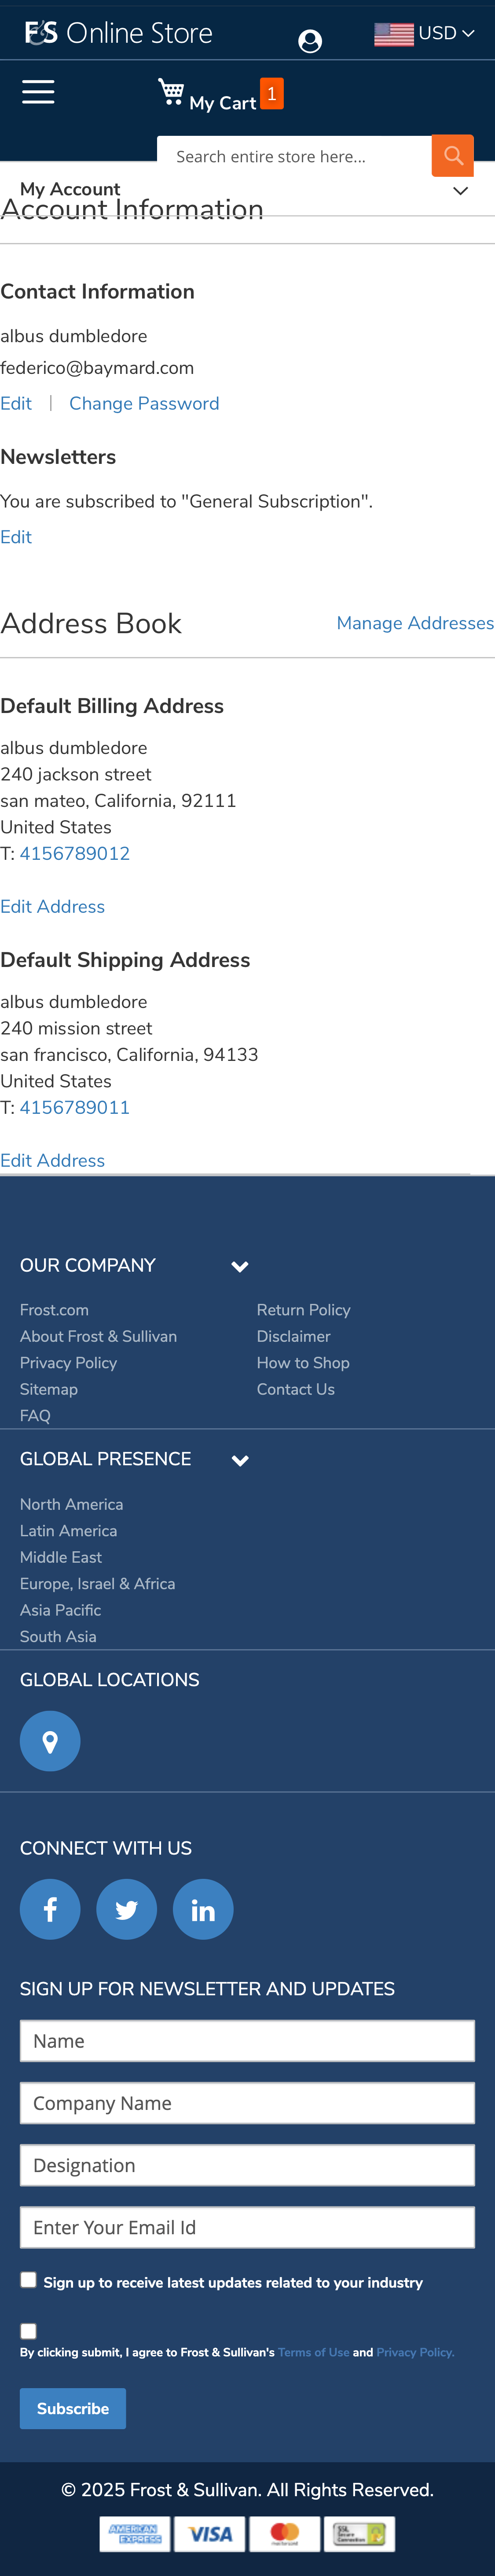Click the Global Locations map pin icon
Screen dimensions: 495x2576
pyautogui.click(x=50, y=1741)
